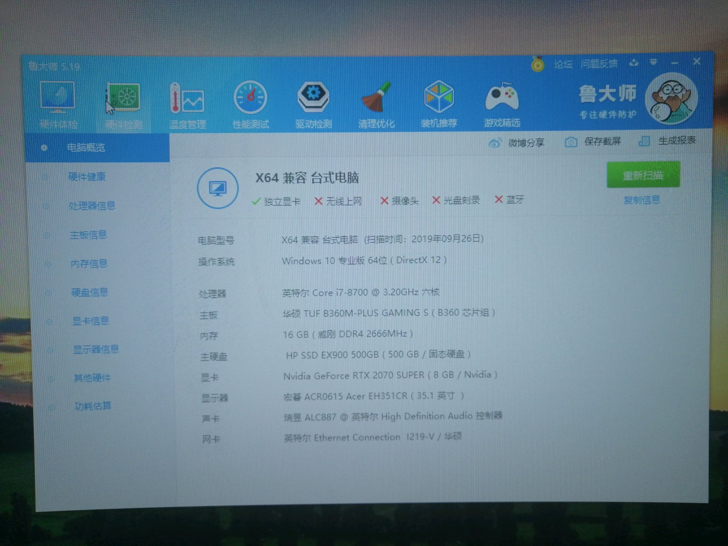
Task: Click the 光盘刻录 disc burning status
Action: 456,200
